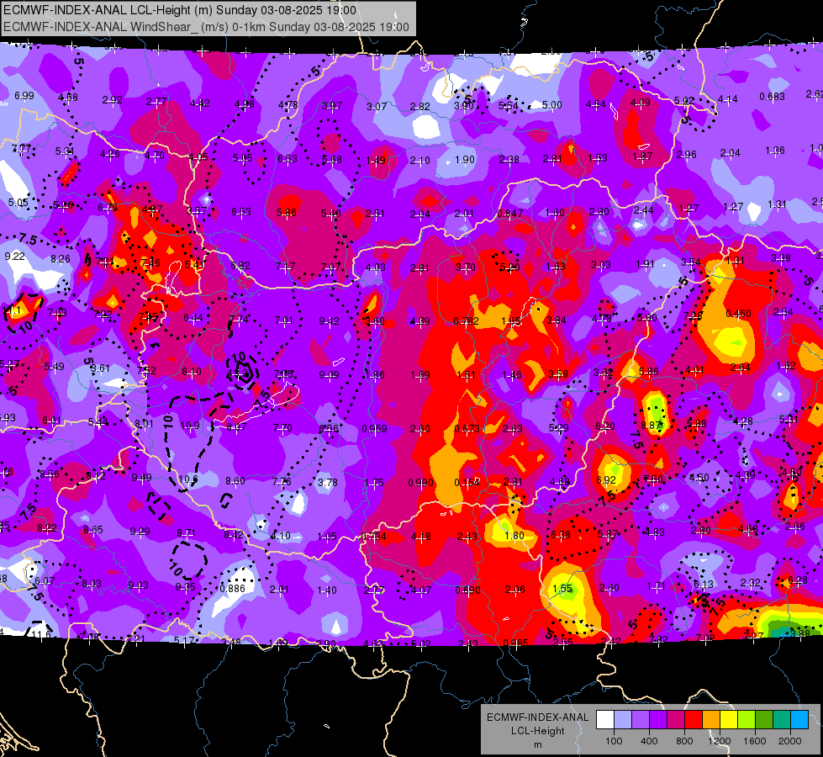Screen dimensions: 823x757
Task: Click the grid value 7.17
Action: (x=286, y=267)
